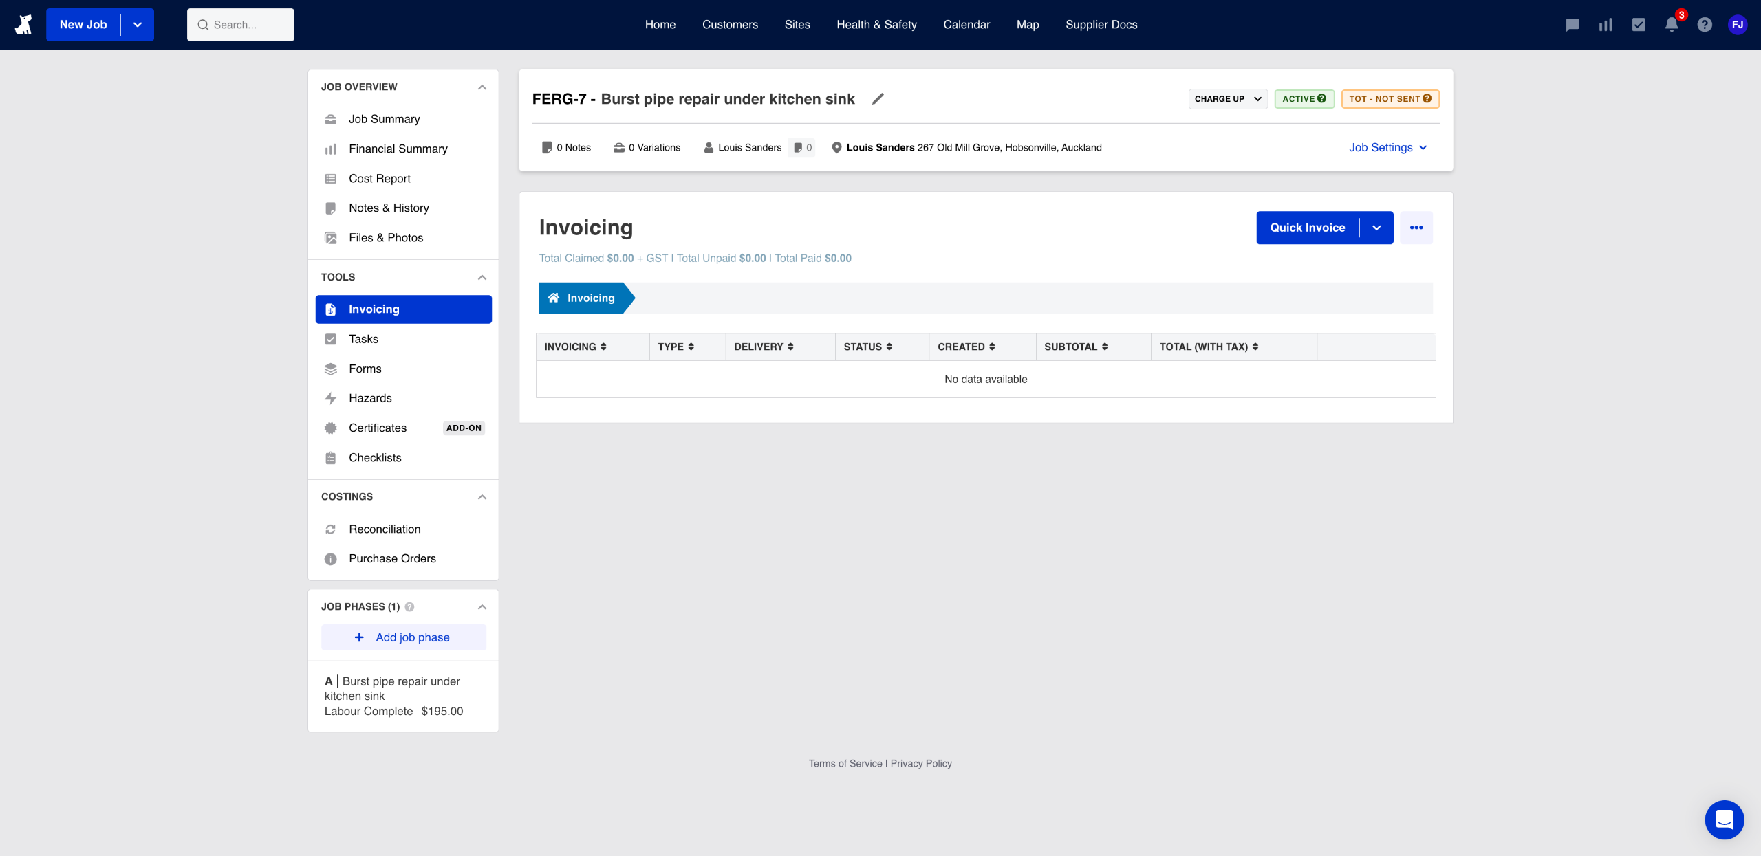Click Add job phase button
Viewport: 1761px width, 856px height.
tap(404, 637)
